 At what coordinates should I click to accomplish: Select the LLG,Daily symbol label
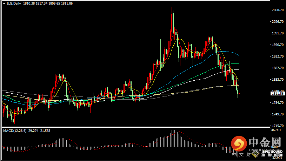tap(14, 4)
